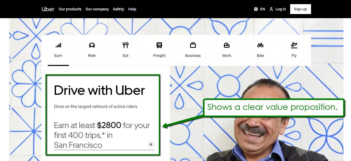Choose the Bike bicycle icon
The image size is (351, 161).
click(260, 45)
